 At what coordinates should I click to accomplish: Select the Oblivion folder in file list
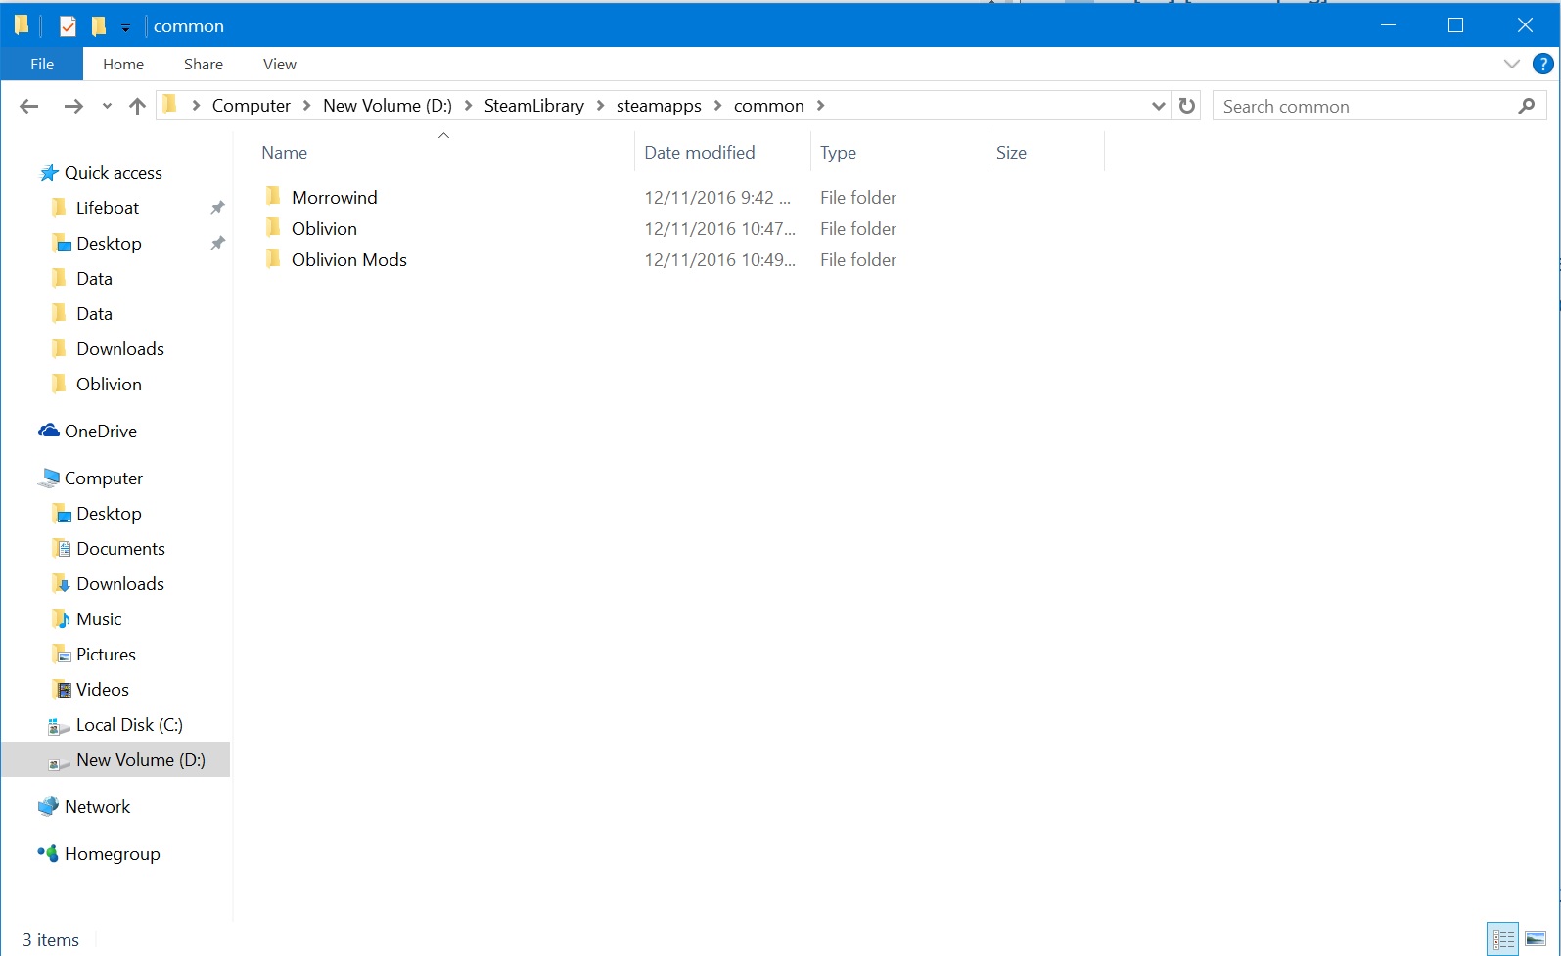325,229
